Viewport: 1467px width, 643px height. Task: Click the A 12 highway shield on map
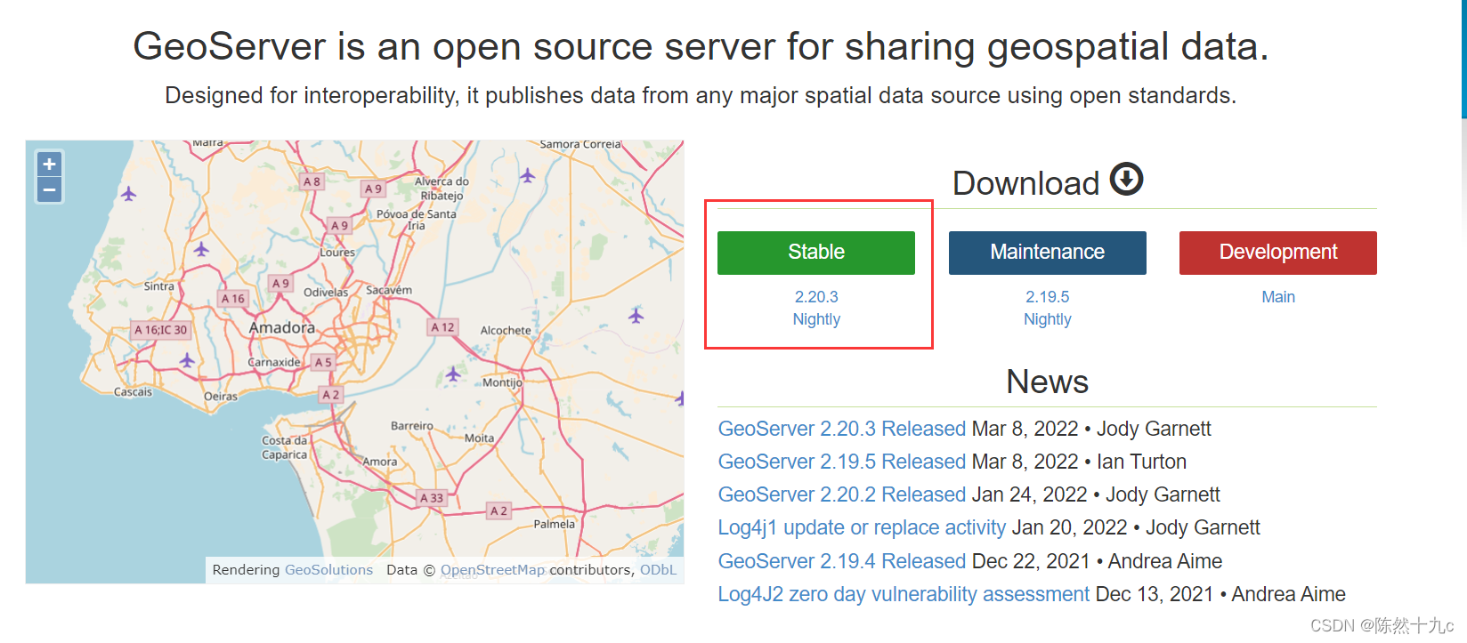442,327
